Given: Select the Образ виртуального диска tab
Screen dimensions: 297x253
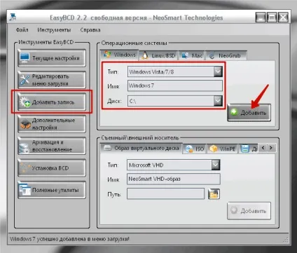Looking at the screenshot, I should pyautogui.click(x=141, y=148).
